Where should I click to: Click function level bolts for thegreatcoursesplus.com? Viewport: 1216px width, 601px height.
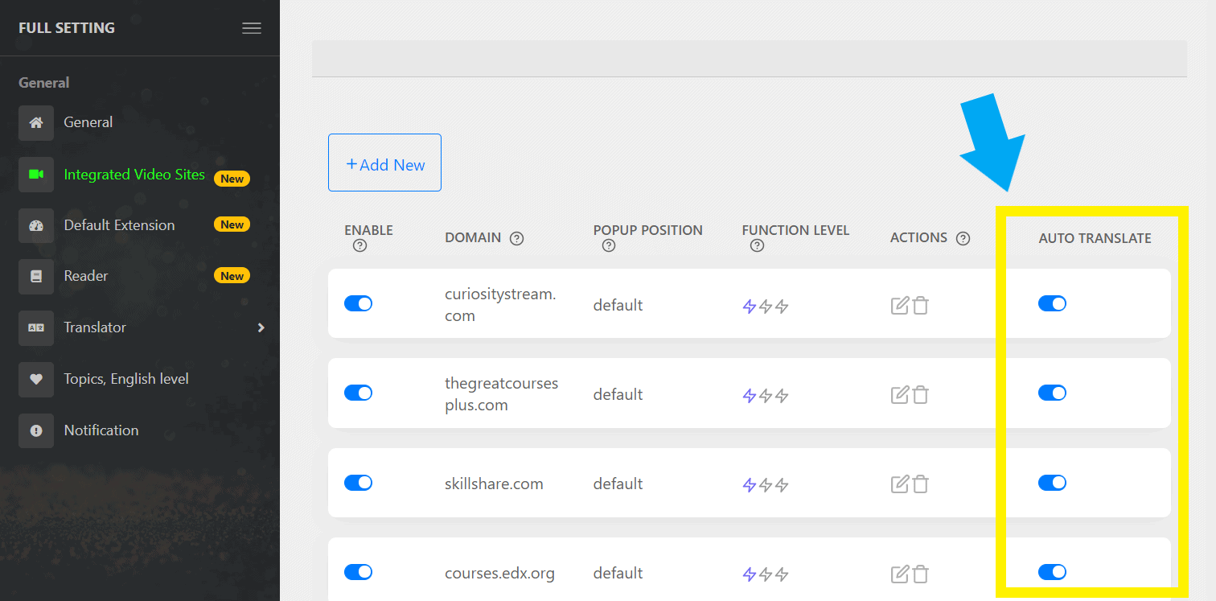pos(765,395)
